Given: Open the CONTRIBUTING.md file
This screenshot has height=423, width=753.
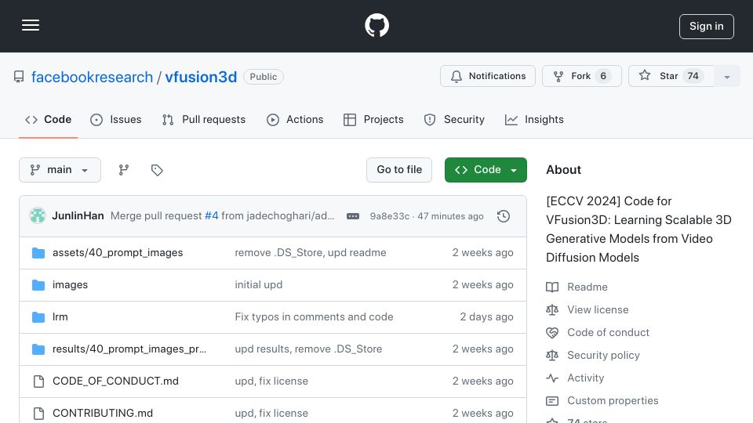Looking at the screenshot, I should pyautogui.click(x=103, y=414).
